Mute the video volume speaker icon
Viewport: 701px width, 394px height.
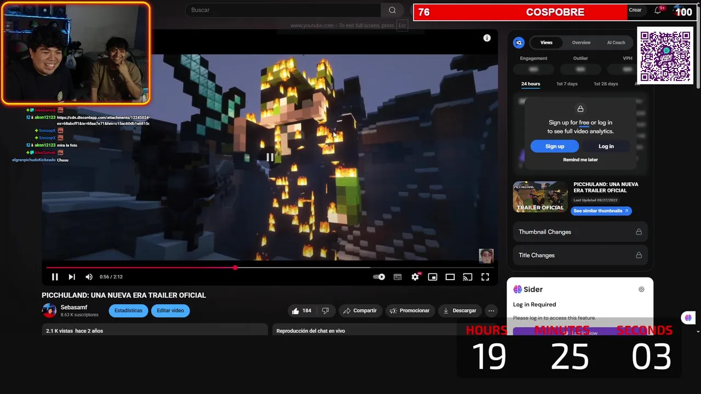coord(89,277)
